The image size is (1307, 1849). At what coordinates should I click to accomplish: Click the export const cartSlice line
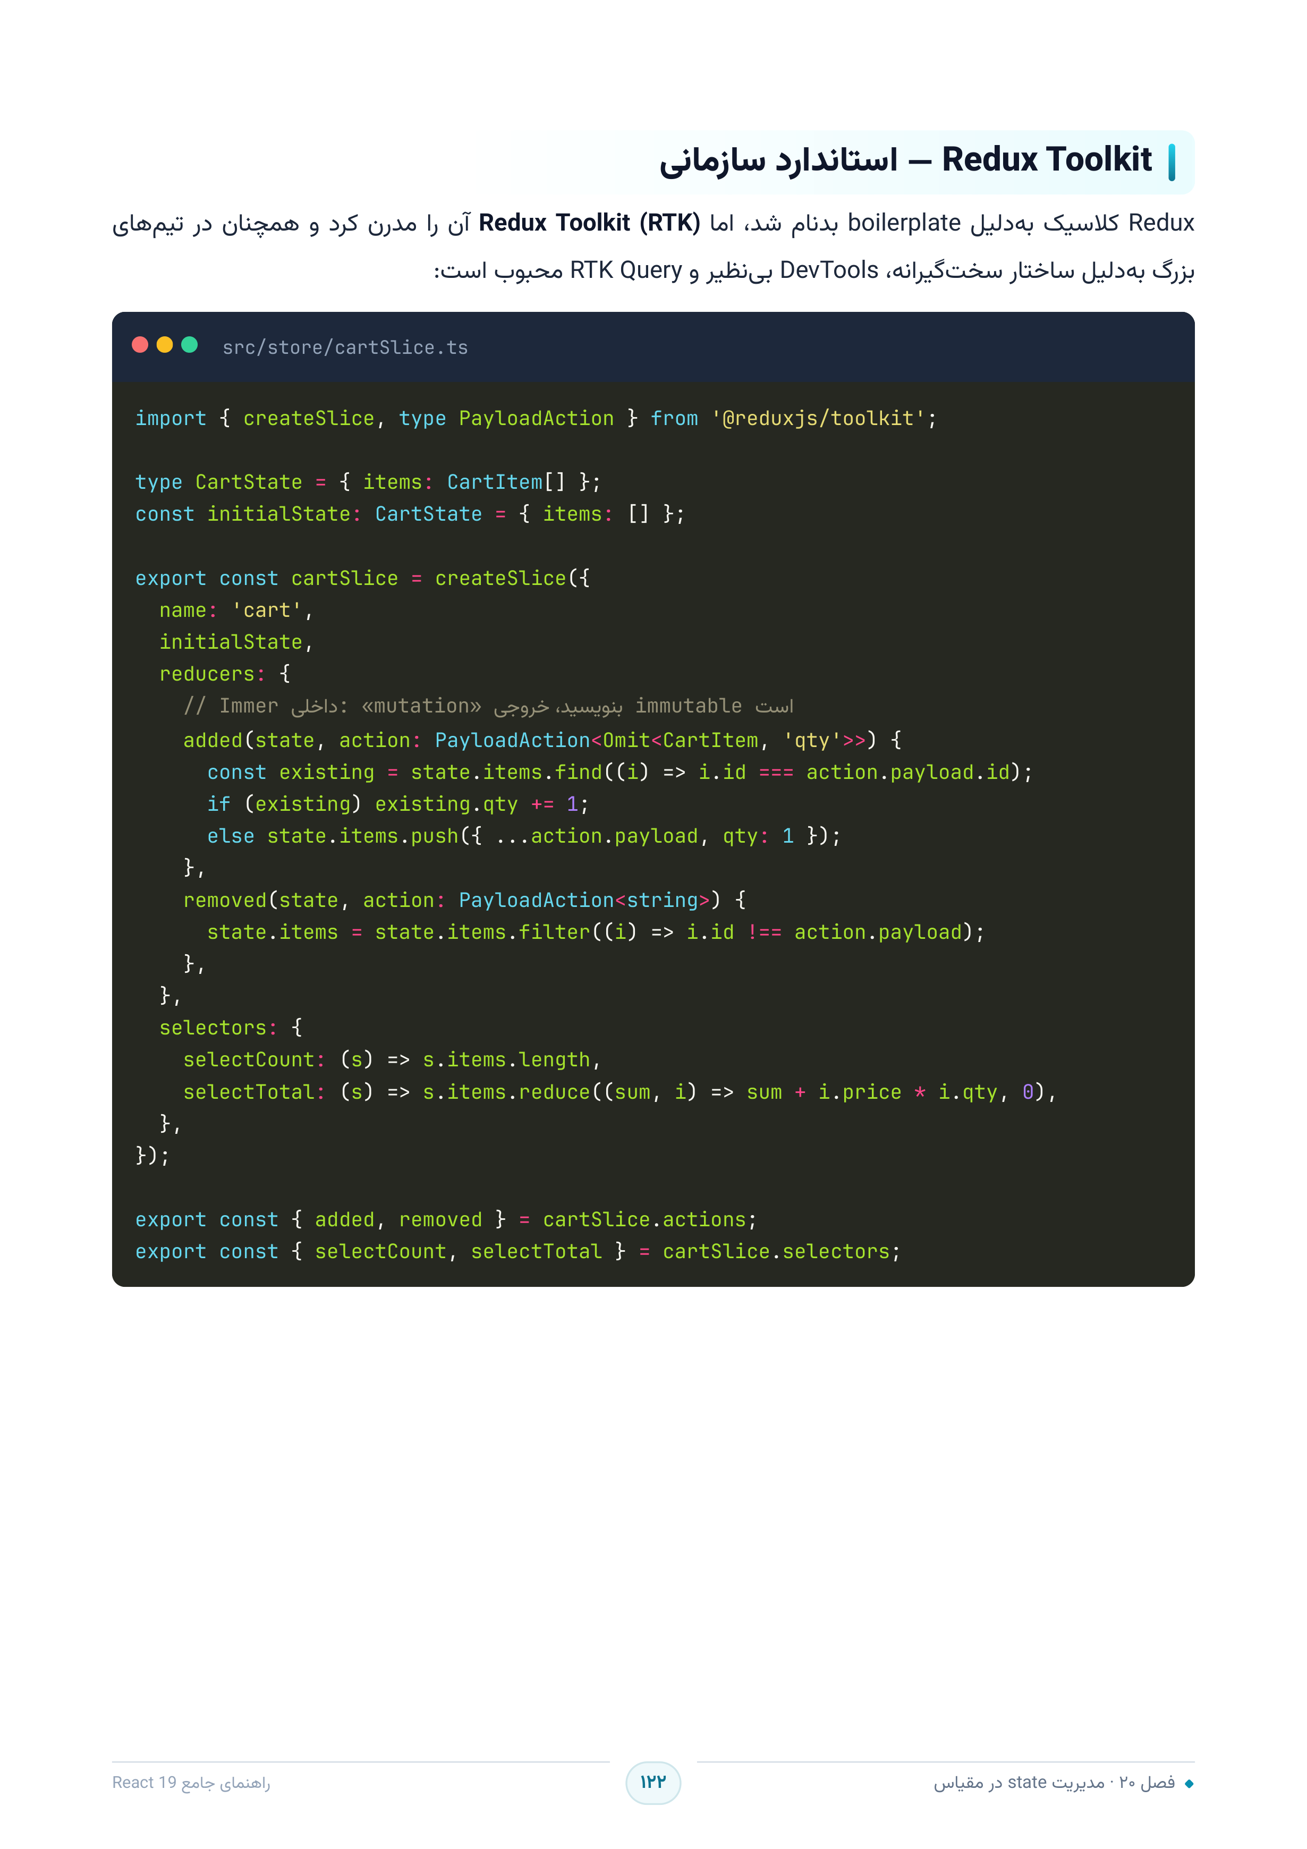(x=362, y=578)
